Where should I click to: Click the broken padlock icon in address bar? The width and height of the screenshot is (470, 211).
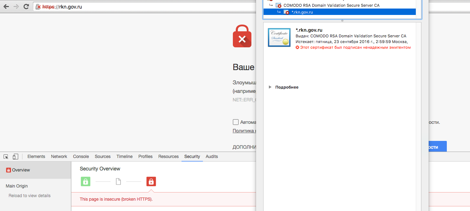click(x=38, y=7)
